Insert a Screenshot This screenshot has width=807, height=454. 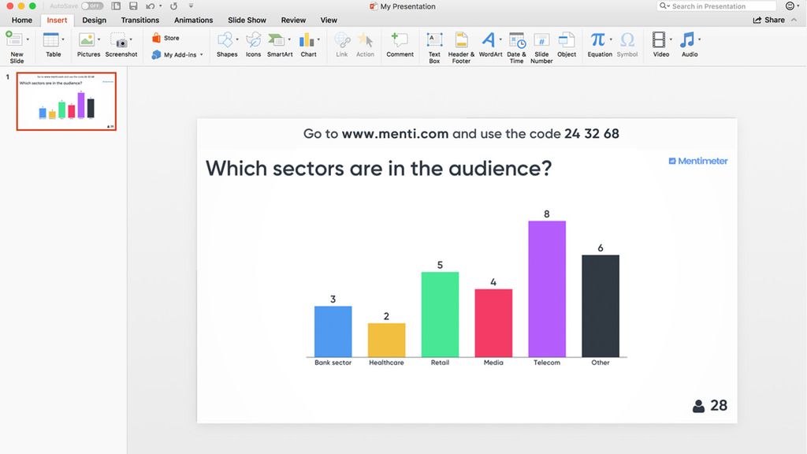click(x=121, y=45)
